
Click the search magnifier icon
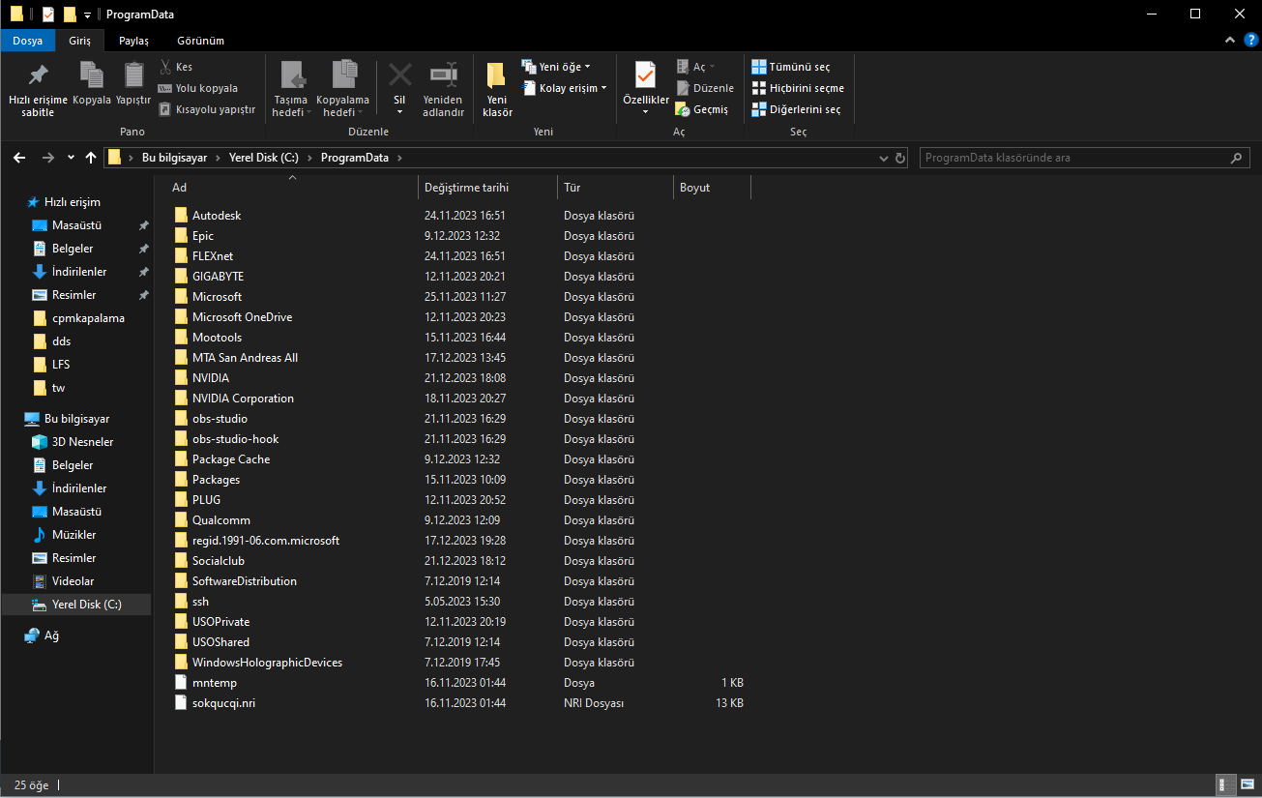(x=1237, y=158)
